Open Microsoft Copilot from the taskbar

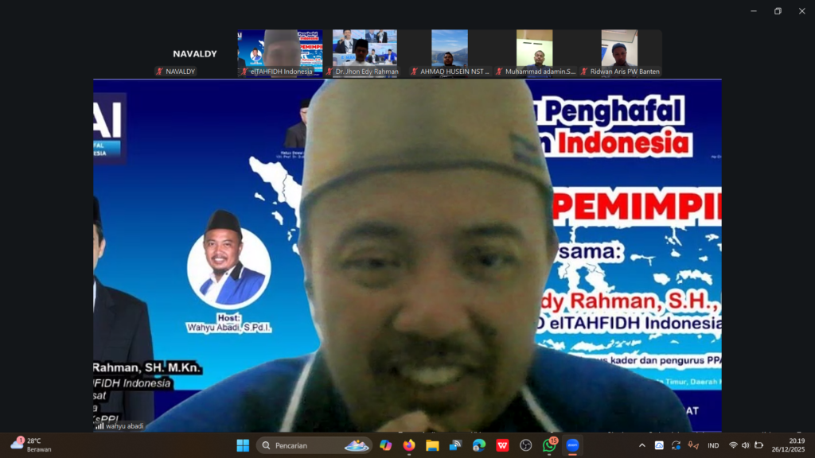click(386, 445)
